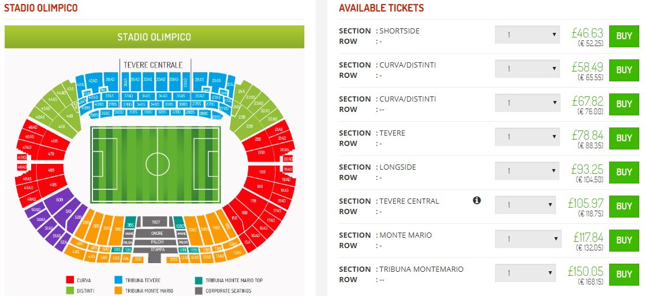This screenshot has height=296, width=645.
Task: Buy the Tevere ticket for £78.84
Action: (624, 138)
